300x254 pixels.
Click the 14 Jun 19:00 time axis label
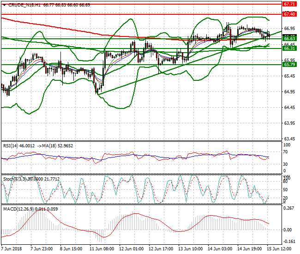coord(250,249)
